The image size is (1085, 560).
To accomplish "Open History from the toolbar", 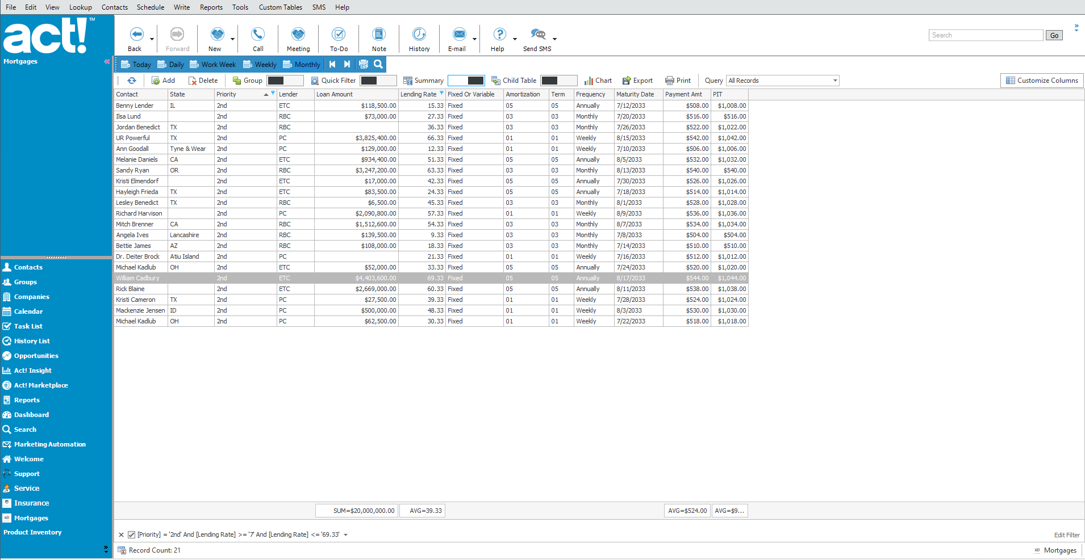I will [x=419, y=35].
